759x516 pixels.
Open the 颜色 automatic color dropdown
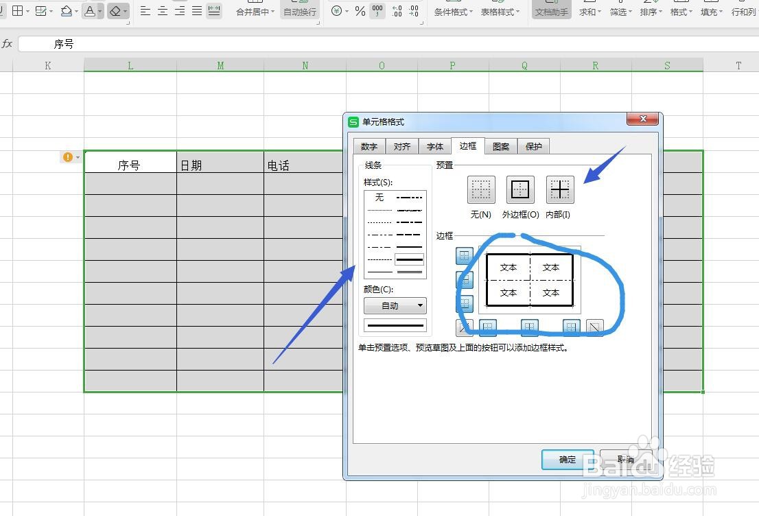coord(395,305)
